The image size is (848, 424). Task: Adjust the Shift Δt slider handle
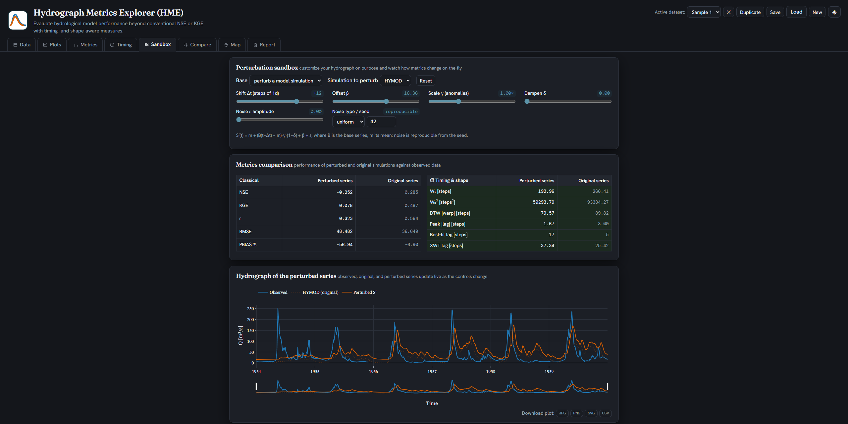(296, 101)
